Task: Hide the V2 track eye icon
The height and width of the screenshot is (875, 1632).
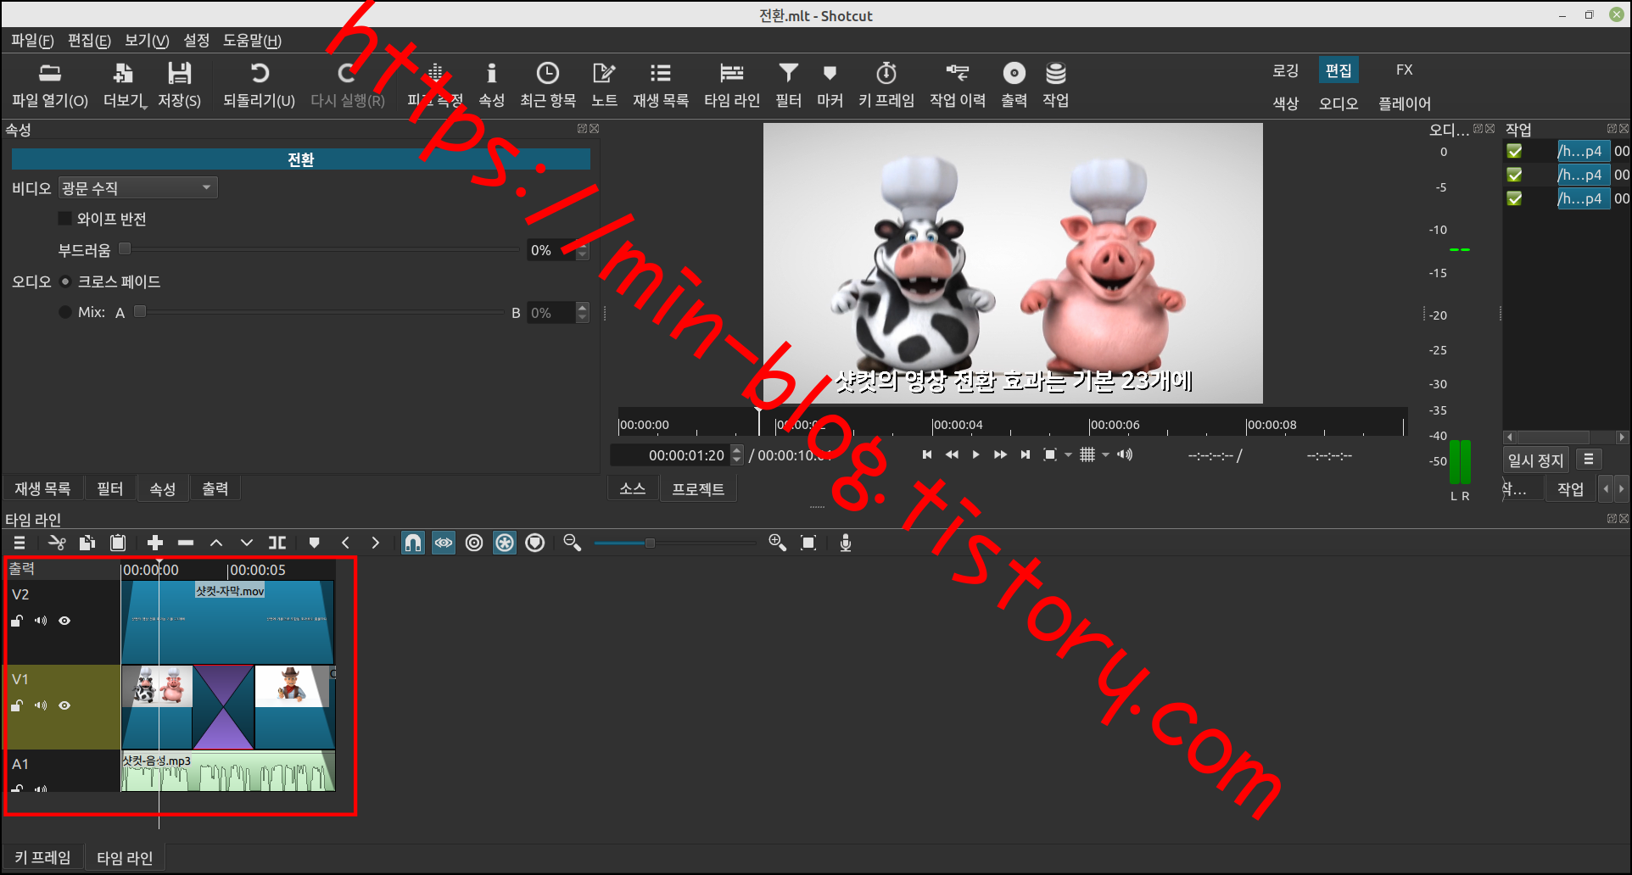Action: (x=64, y=621)
